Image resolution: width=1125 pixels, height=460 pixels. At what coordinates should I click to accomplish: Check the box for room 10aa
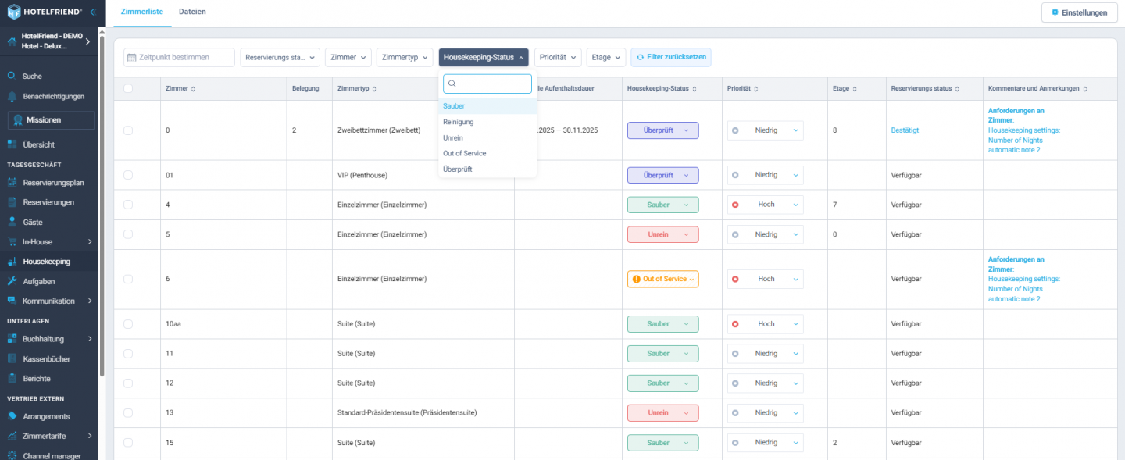pyautogui.click(x=128, y=324)
